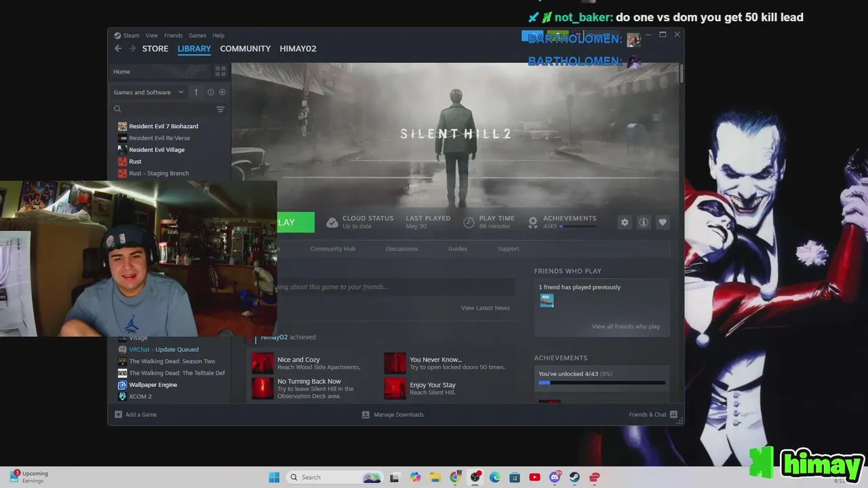Click the green Play button

(x=295, y=222)
